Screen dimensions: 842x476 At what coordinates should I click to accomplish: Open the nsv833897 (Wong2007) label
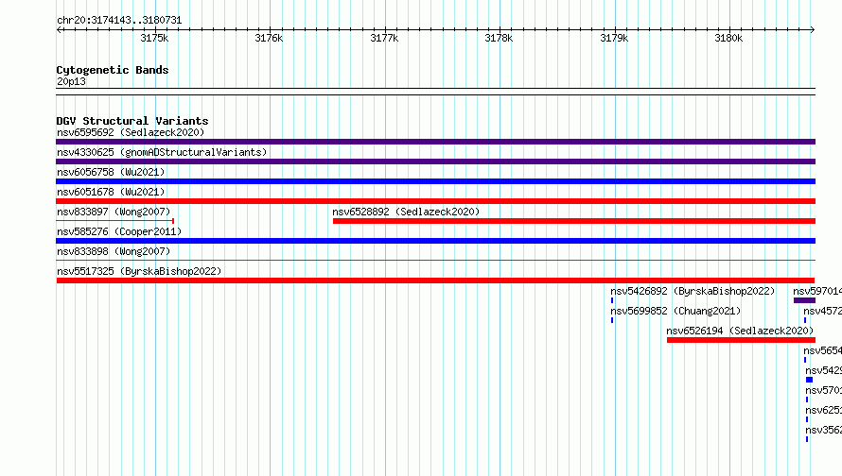[114, 212]
